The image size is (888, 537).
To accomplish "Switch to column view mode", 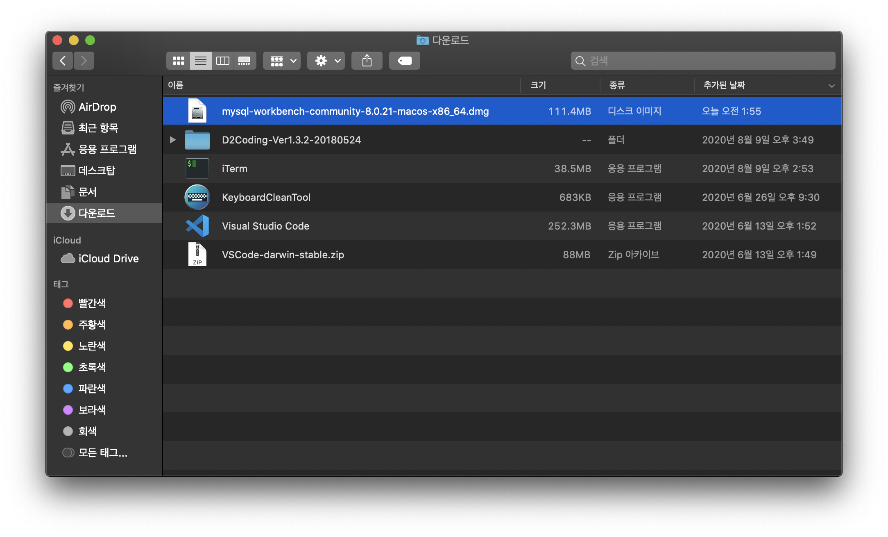I will coord(222,61).
